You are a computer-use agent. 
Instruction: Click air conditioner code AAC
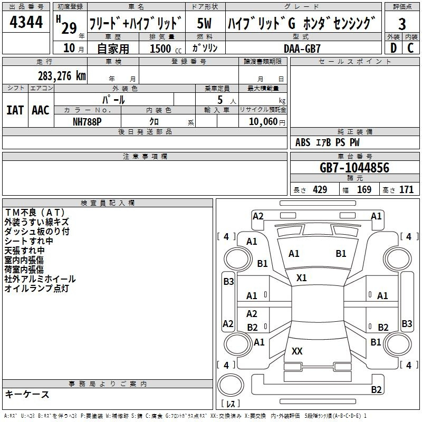pyautogui.click(x=41, y=110)
